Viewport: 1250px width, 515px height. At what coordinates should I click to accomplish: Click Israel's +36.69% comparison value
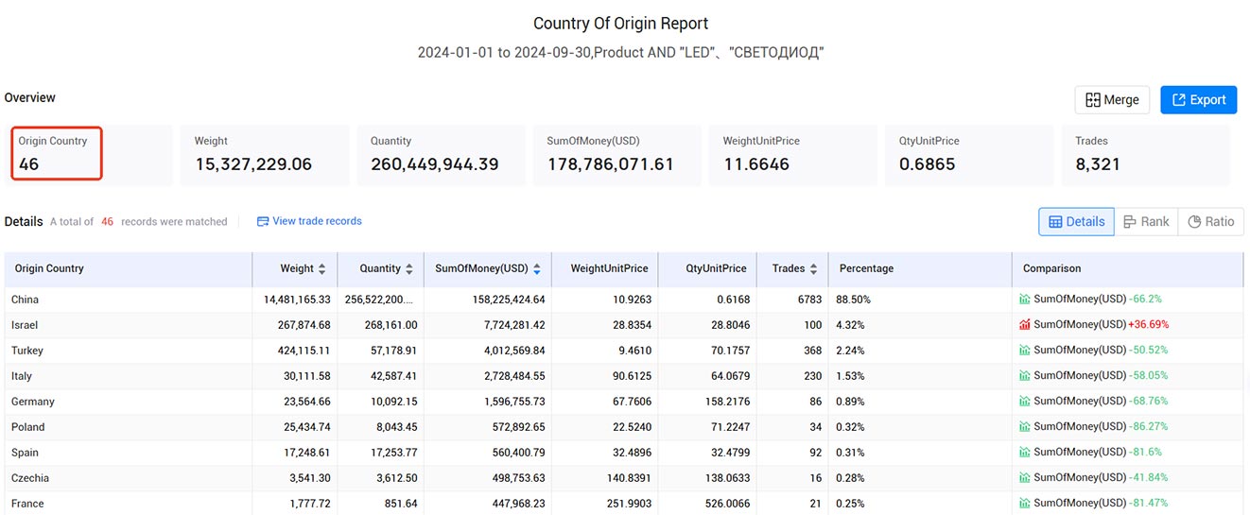tap(1148, 325)
